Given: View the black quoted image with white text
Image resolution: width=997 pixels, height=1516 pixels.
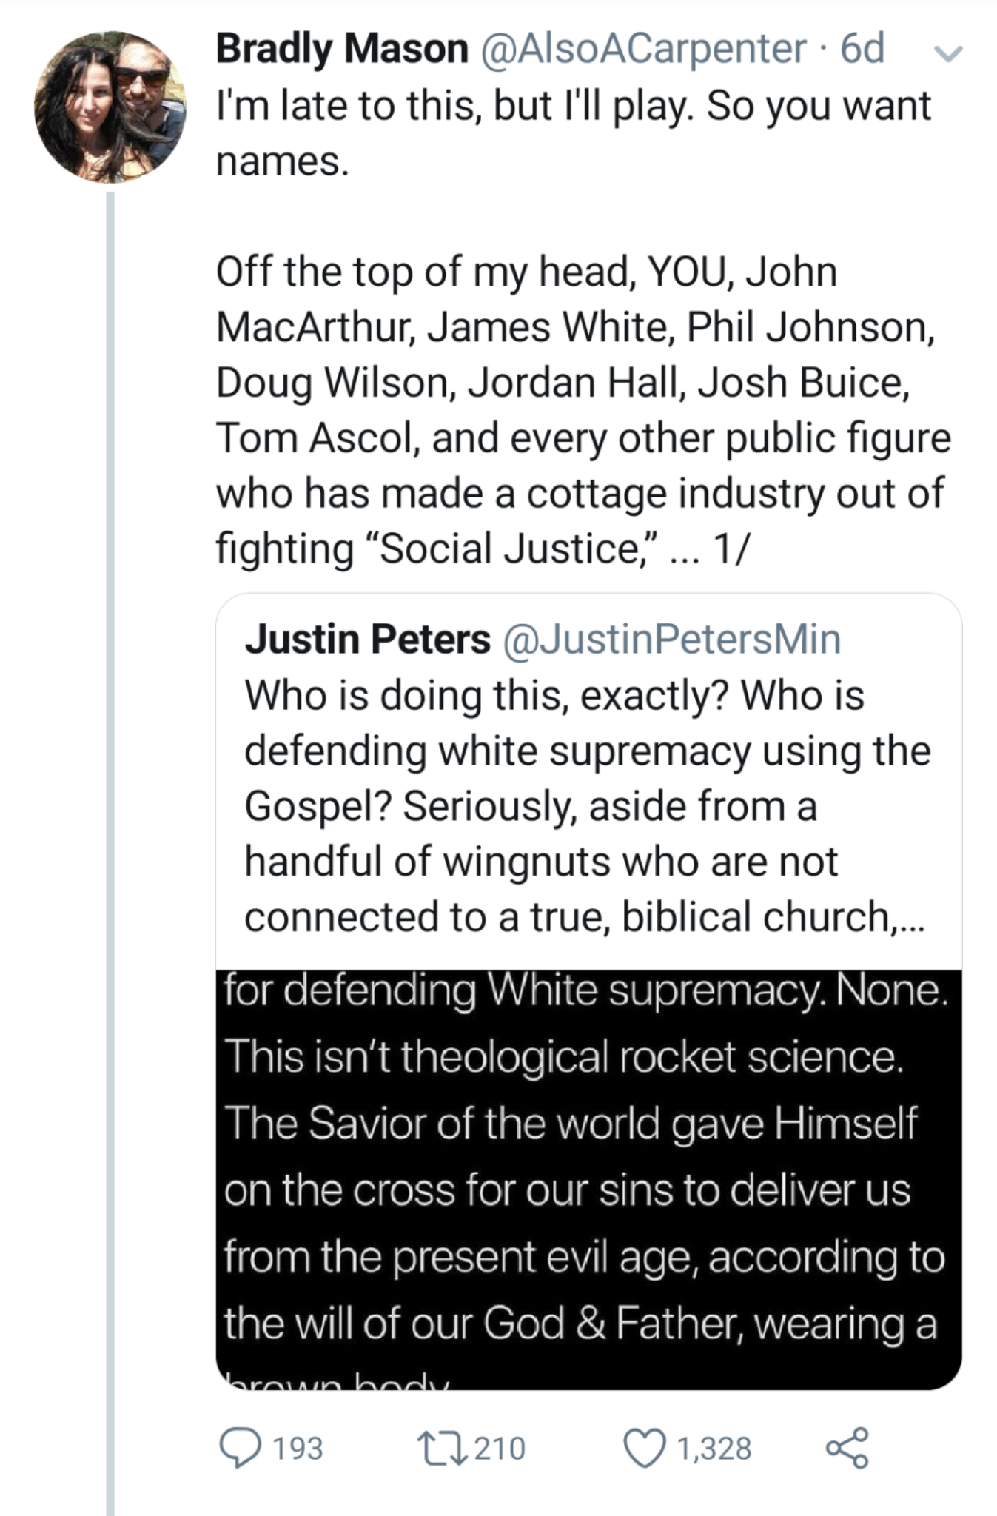Looking at the screenshot, I should coord(588,1177).
